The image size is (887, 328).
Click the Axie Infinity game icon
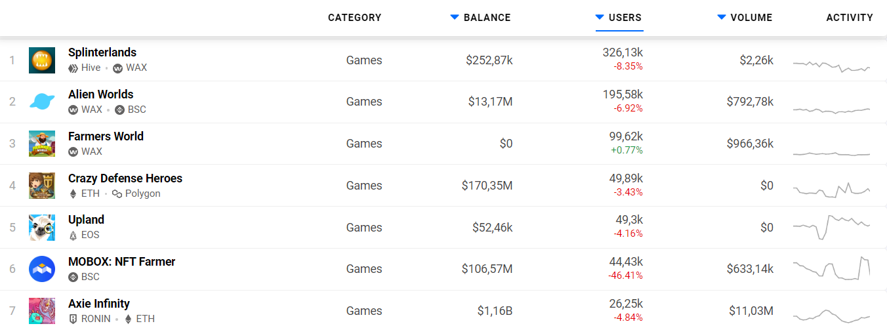pos(42,311)
